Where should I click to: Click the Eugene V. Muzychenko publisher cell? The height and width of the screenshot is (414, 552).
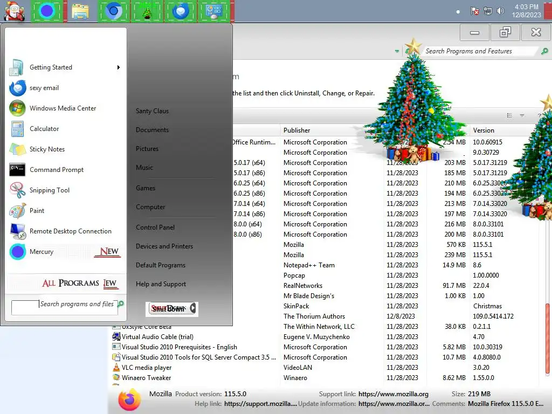coord(316,337)
